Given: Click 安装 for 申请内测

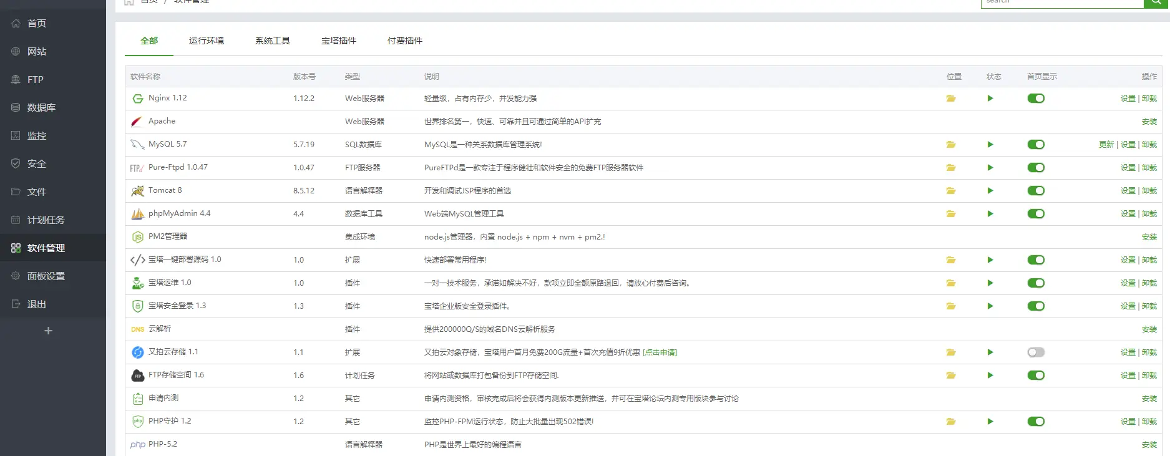Looking at the screenshot, I should click(x=1149, y=399).
